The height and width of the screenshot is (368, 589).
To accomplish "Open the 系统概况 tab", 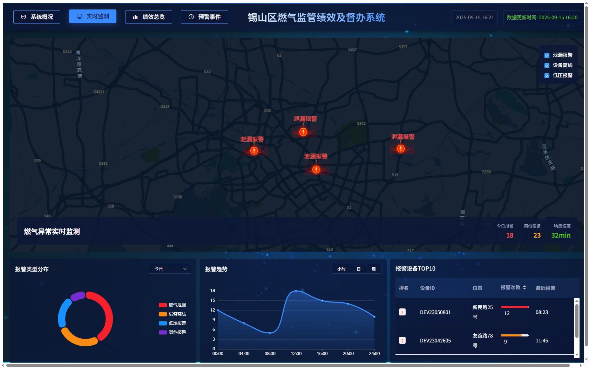I will [x=37, y=17].
